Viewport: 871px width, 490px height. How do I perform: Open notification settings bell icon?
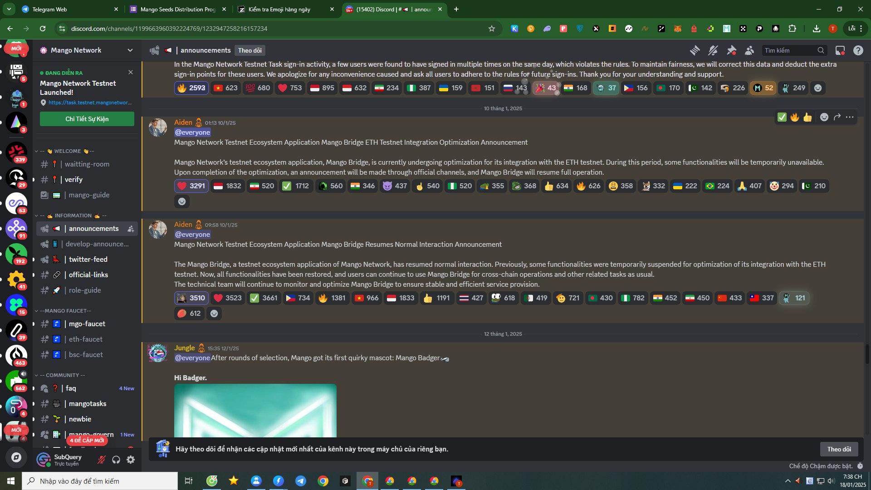point(713,50)
